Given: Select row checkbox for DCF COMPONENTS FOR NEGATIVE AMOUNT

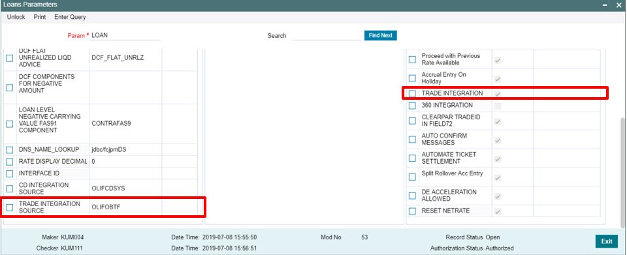Looking at the screenshot, I should pos(10,87).
